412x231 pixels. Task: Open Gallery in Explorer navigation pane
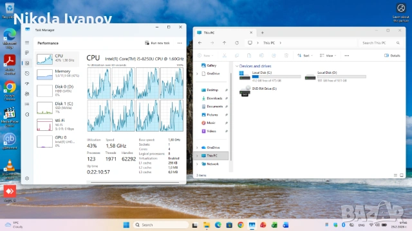tap(209, 65)
